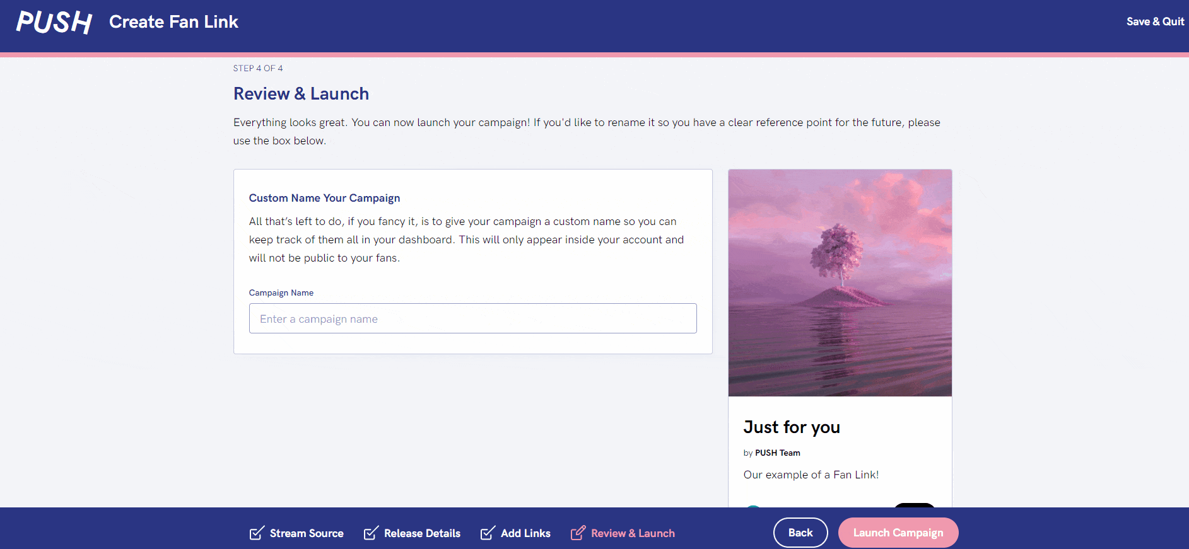Click 'Our example of a Fan Link!' text
This screenshot has height=549, width=1189.
[811, 475]
